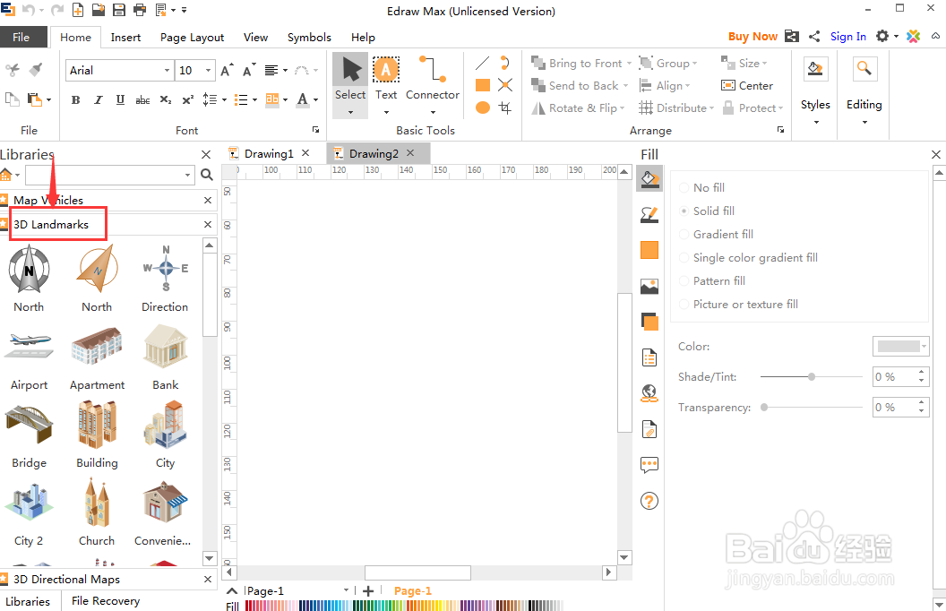Image resolution: width=946 pixels, height=611 pixels.
Task: Apply italic formatting
Action: (x=98, y=100)
